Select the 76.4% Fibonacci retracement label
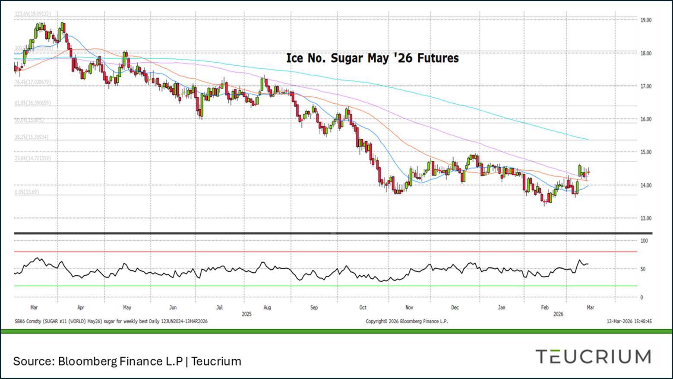The height and width of the screenshot is (379, 673). point(33,82)
